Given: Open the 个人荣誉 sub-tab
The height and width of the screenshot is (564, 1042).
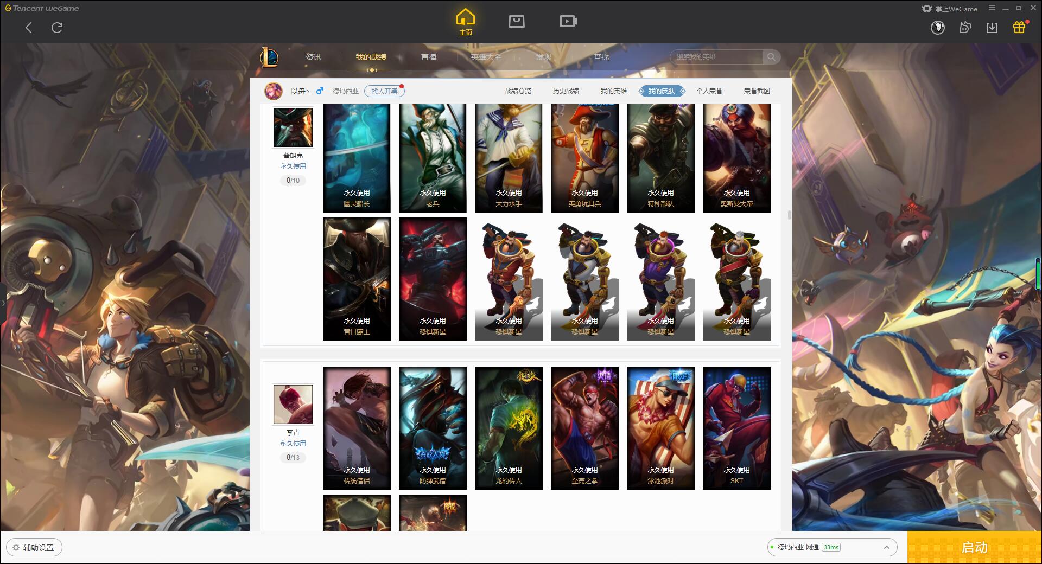Looking at the screenshot, I should point(709,91).
